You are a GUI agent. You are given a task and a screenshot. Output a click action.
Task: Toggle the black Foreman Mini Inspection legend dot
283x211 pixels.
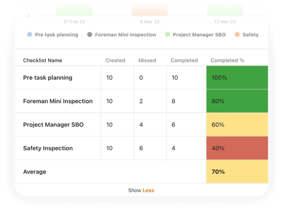[90, 35]
